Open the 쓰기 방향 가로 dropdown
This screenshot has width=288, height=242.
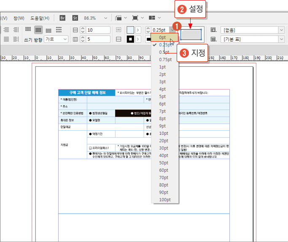(56, 39)
